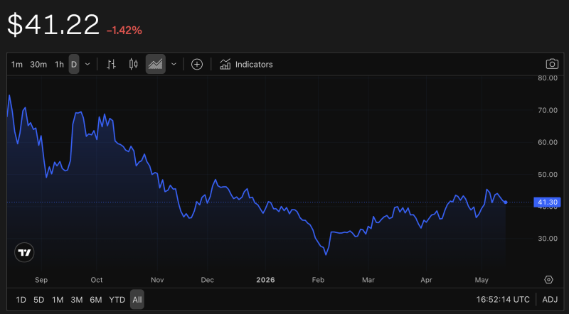The image size is (569, 314).
Task: Click the 50.00 price axis label
Action: [x=548, y=174]
